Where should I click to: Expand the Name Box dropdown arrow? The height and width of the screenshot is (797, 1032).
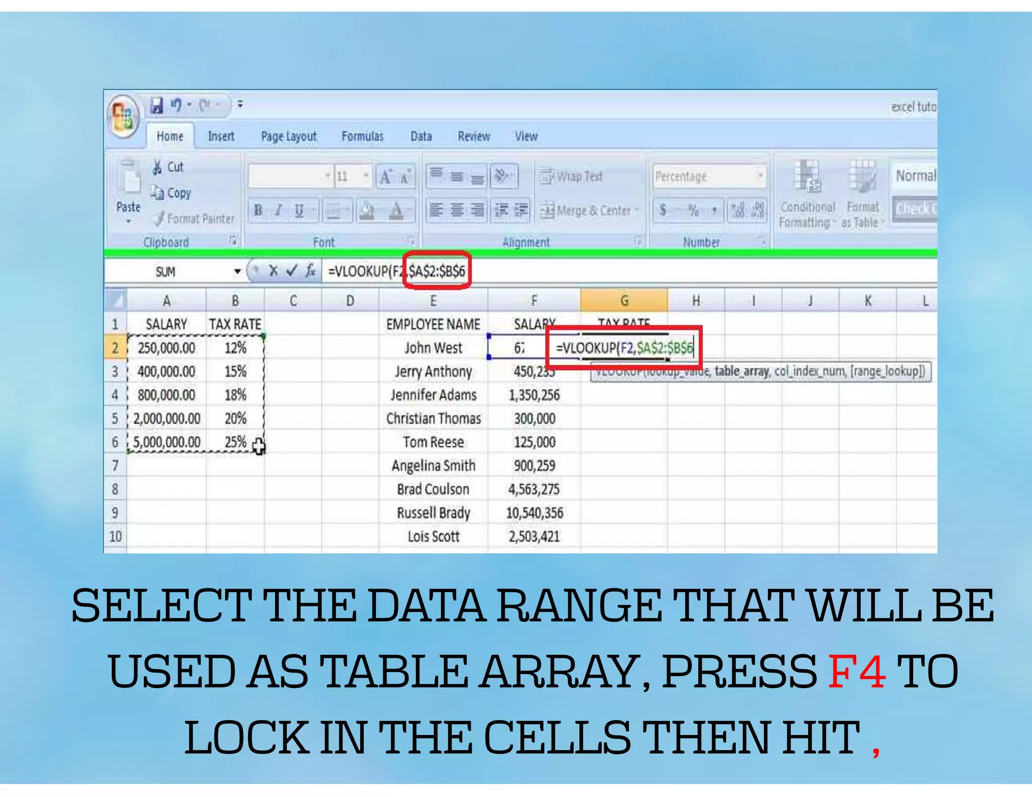pyautogui.click(x=237, y=272)
